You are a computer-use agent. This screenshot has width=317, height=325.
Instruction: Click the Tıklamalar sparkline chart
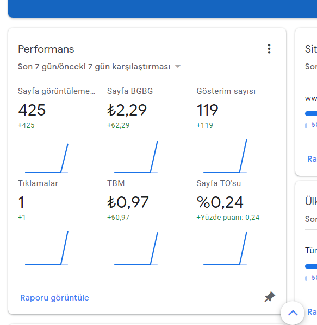point(47,248)
